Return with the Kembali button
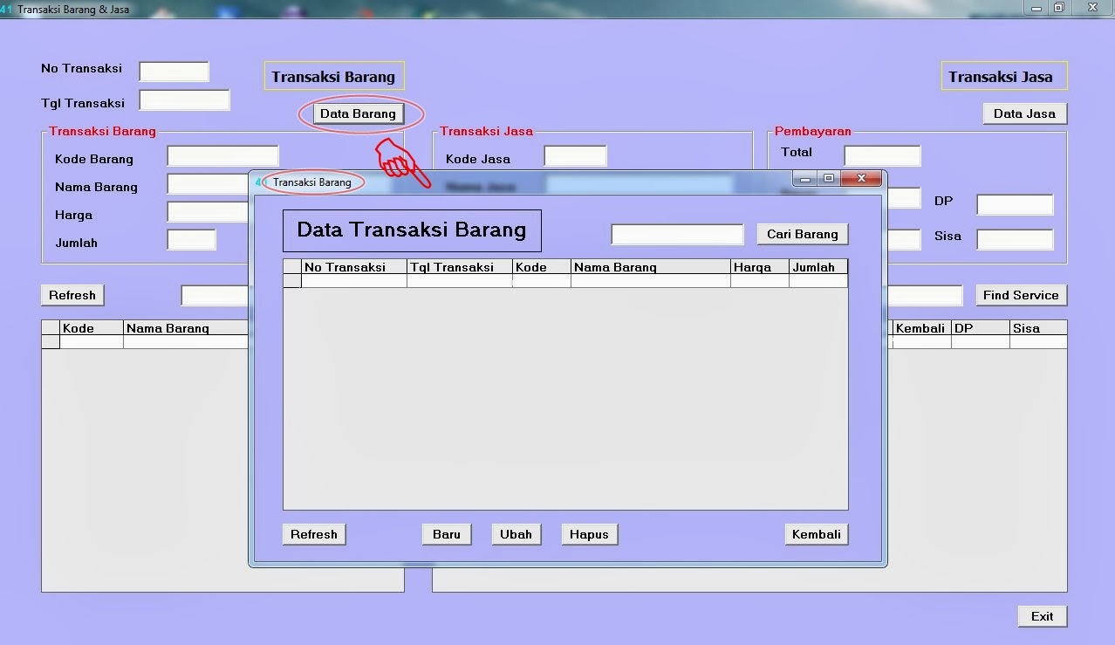This screenshot has height=645, width=1115. (x=815, y=534)
